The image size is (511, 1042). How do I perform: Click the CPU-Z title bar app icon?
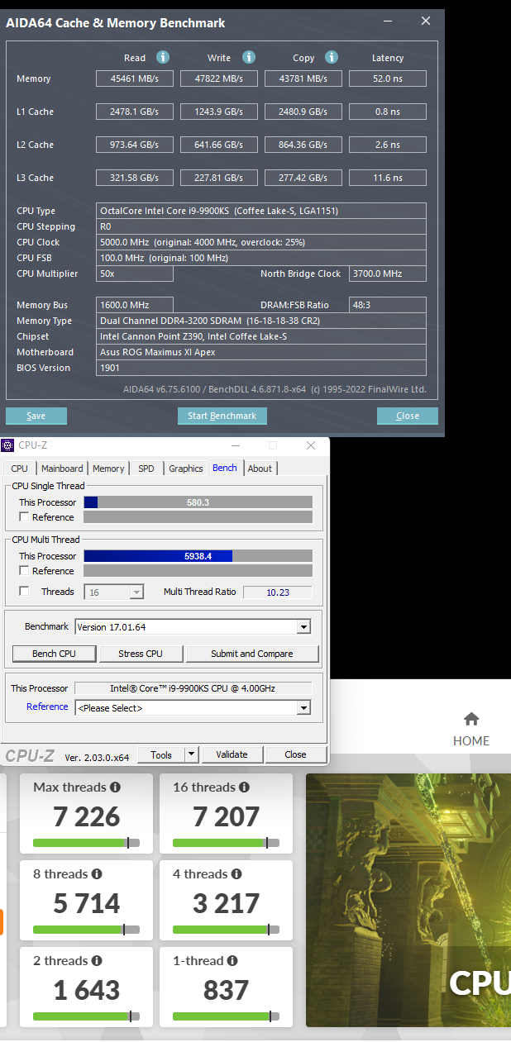click(8, 445)
